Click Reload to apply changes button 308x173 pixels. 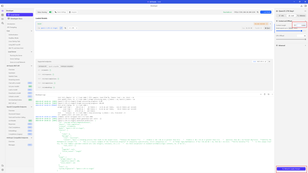(x=291, y=169)
